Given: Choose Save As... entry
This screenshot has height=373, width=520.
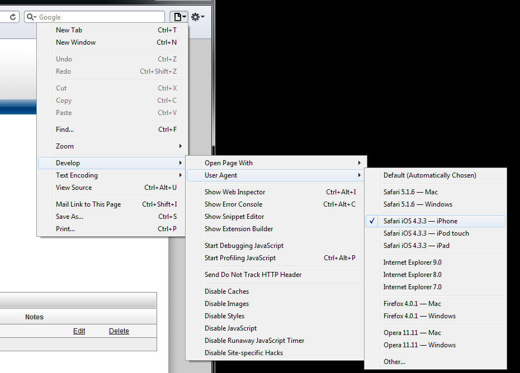Looking at the screenshot, I should 112,217.
